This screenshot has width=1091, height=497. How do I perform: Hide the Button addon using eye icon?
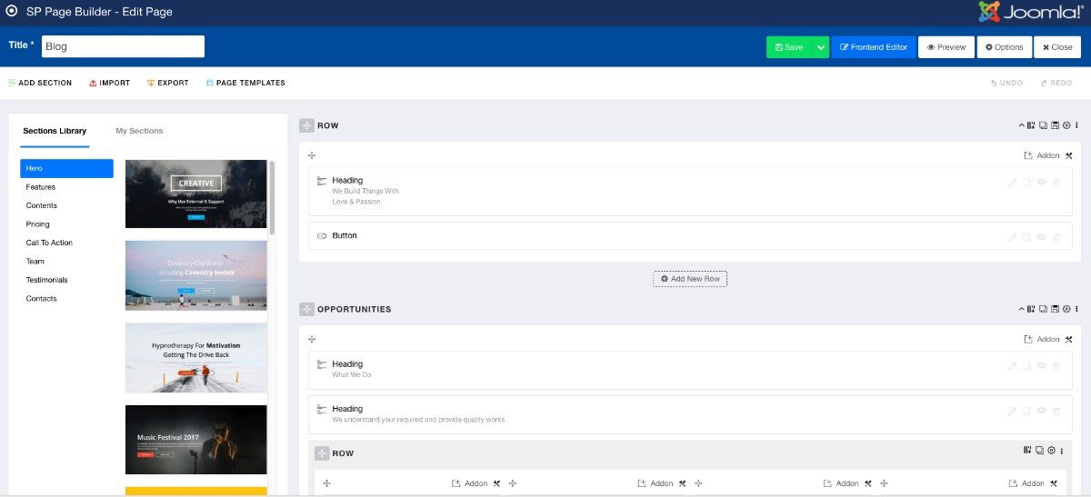tap(1041, 237)
